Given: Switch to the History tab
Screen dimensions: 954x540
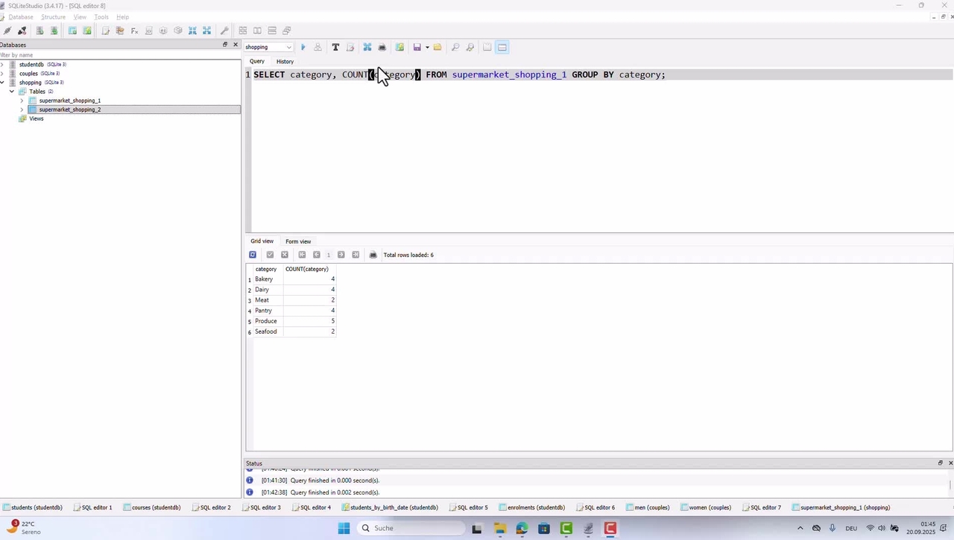Looking at the screenshot, I should [x=285, y=61].
